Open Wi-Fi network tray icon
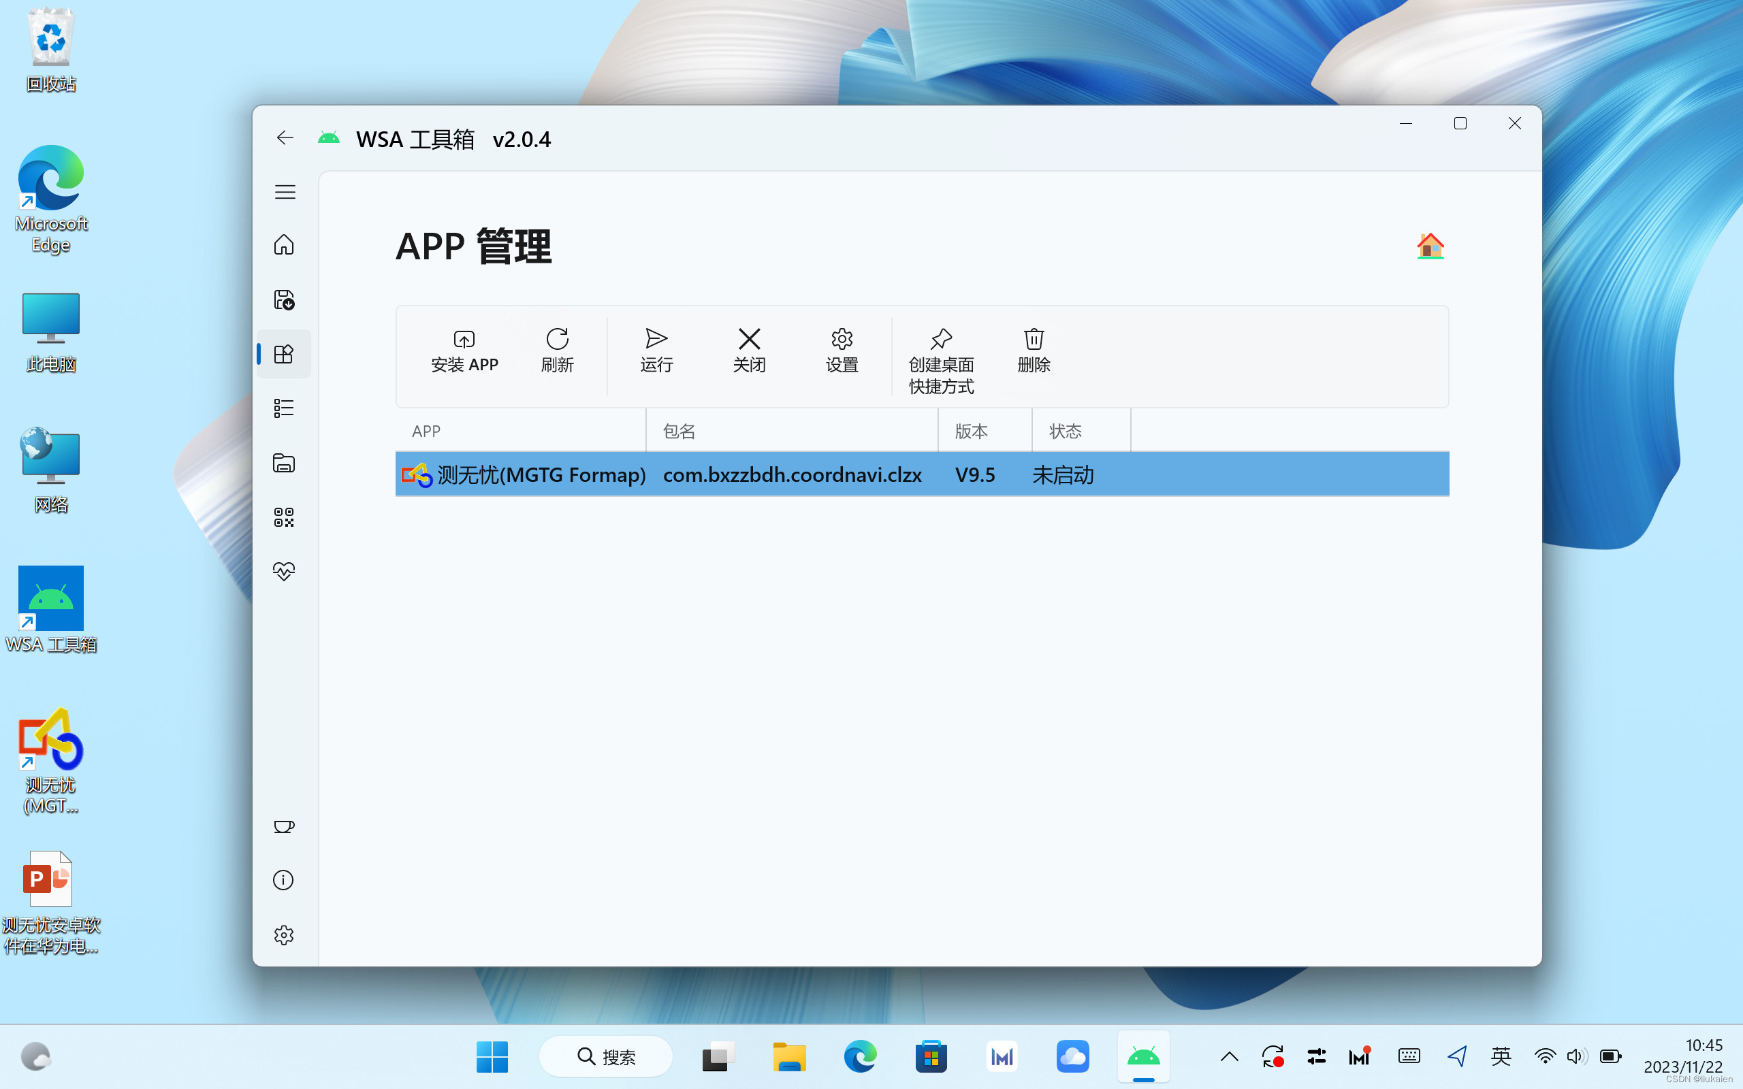Viewport: 1743px width, 1089px height. [1544, 1056]
